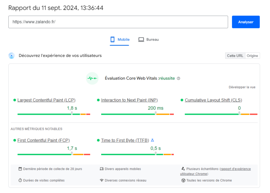
Task: Switch to the Mobile tab
Action: (120, 40)
